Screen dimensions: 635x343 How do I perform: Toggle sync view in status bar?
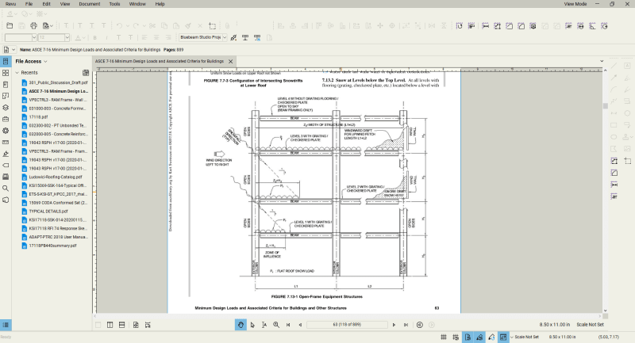pos(503,337)
